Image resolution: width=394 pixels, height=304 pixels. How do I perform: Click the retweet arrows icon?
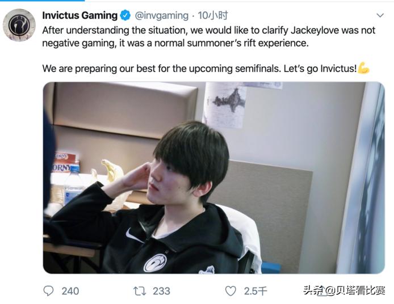coord(140,291)
